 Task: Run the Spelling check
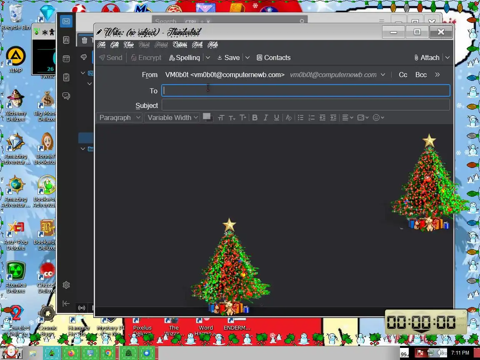pos(185,57)
